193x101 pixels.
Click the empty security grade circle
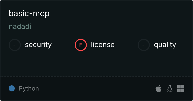coord(15,45)
